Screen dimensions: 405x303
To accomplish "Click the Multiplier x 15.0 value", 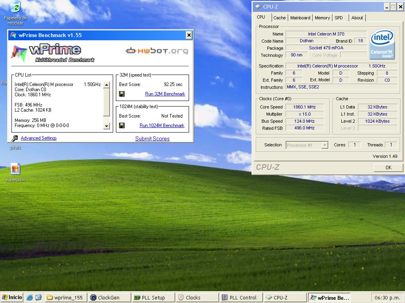I will [305, 114].
